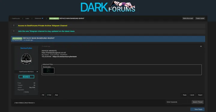Click SaviourCyber author link in thread header
Viewport: 216px width, 112px height.
[x=18, y=40]
